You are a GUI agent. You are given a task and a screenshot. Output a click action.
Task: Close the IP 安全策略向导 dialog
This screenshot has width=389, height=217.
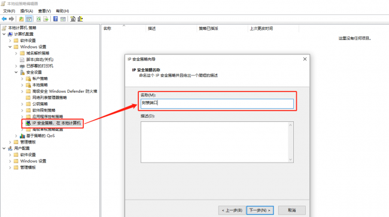(305, 59)
